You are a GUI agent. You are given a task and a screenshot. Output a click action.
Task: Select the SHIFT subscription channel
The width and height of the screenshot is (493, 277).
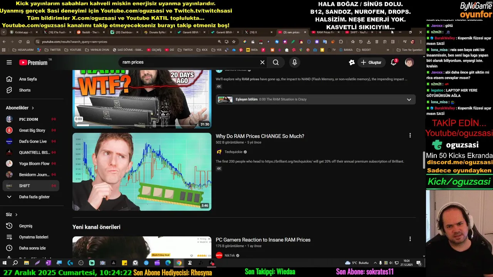point(31,186)
